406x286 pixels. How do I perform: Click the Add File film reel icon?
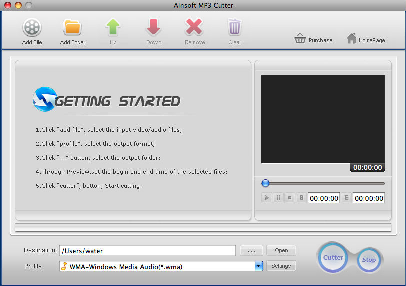(32, 27)
